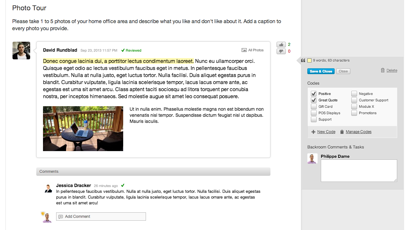Click the David Rundblad author name

(60, 50)
